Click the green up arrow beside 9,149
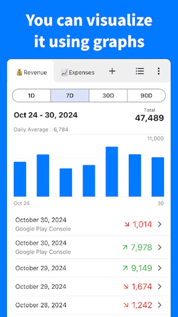This screenshot has width=178, height=317. coord(125,268)
